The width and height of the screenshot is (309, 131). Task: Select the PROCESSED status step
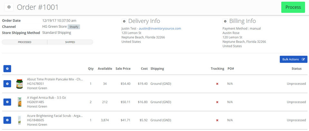(24, 42)
